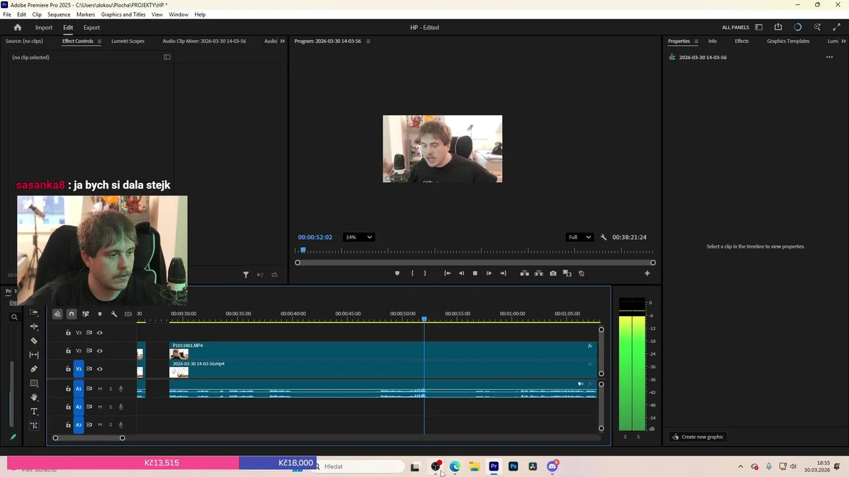This screenshot has width=849, height=477.
Task: Toggle full screen video icon in header
Action: pos(836,27)
